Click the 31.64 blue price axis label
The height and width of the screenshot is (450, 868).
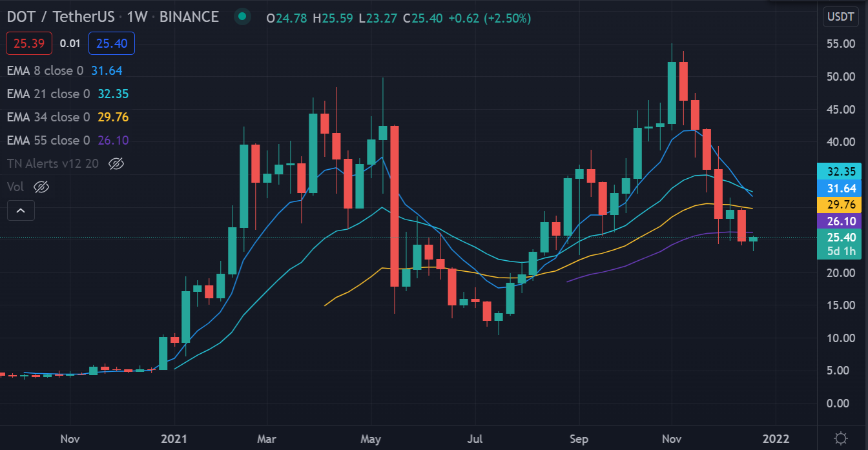click(840, 189)
